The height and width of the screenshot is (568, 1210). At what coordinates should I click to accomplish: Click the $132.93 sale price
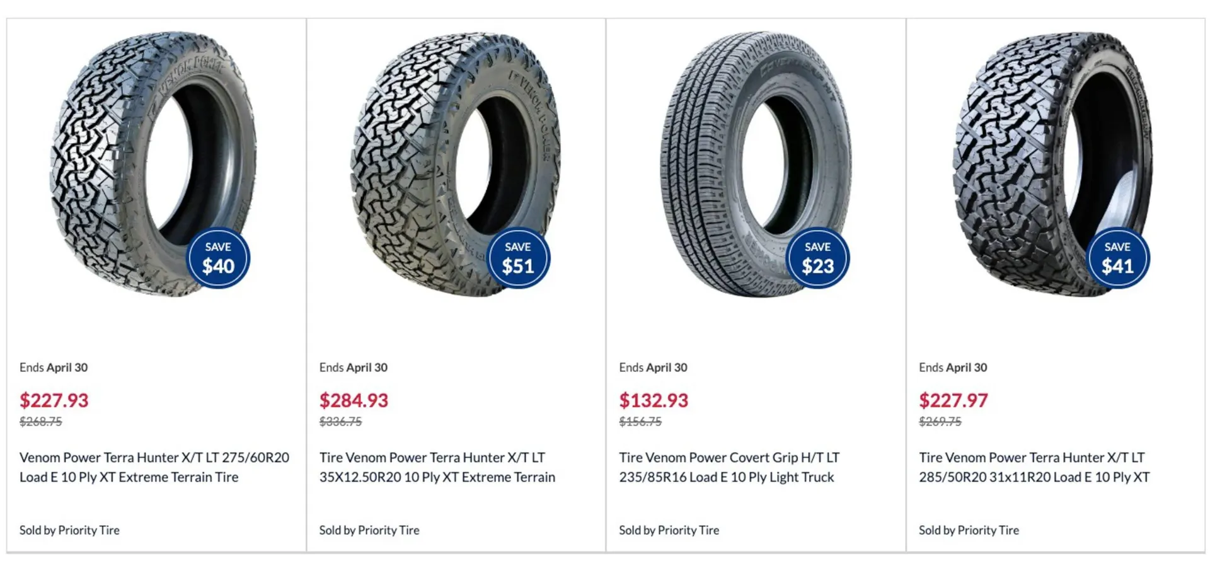654,400
